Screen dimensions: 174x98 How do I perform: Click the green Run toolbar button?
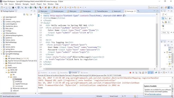tap(30, 7)
